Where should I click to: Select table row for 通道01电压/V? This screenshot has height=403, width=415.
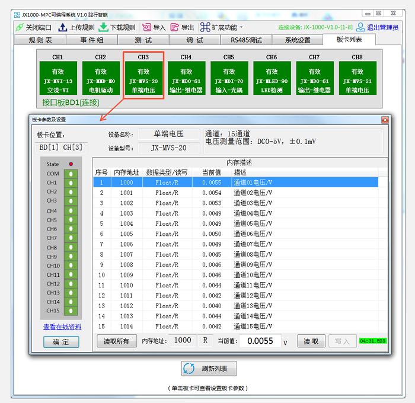235,183
